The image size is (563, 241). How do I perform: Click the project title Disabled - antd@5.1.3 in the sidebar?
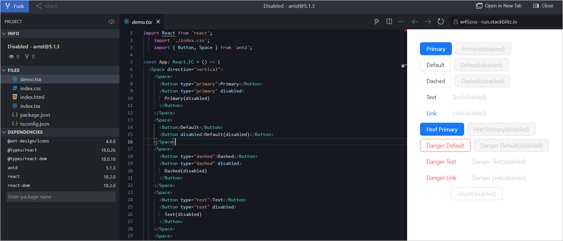tap(33, 47)
